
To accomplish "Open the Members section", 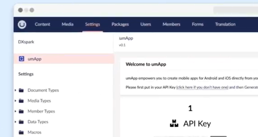I will (172, 24).
